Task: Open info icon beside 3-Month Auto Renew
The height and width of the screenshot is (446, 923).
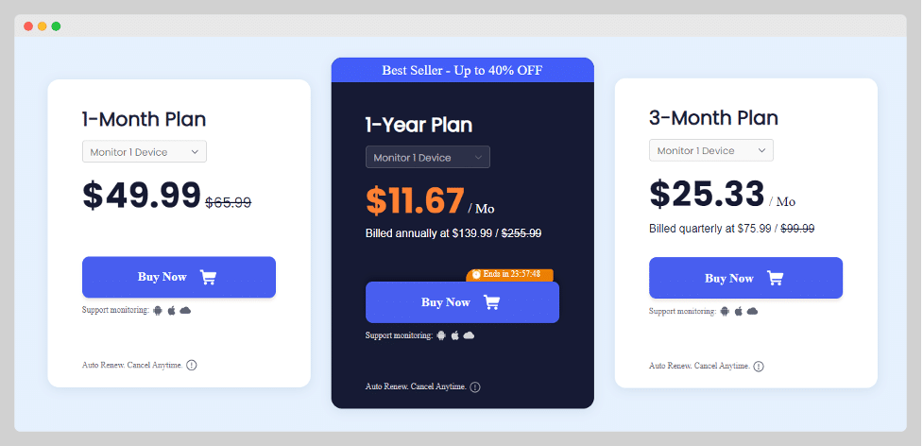Action: click(x=759, y=366)
